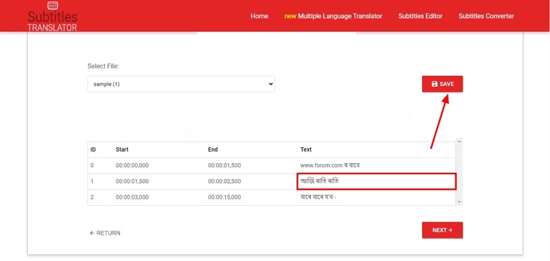Click the text cell for subtitle ID 0

[x=376, y=165]
